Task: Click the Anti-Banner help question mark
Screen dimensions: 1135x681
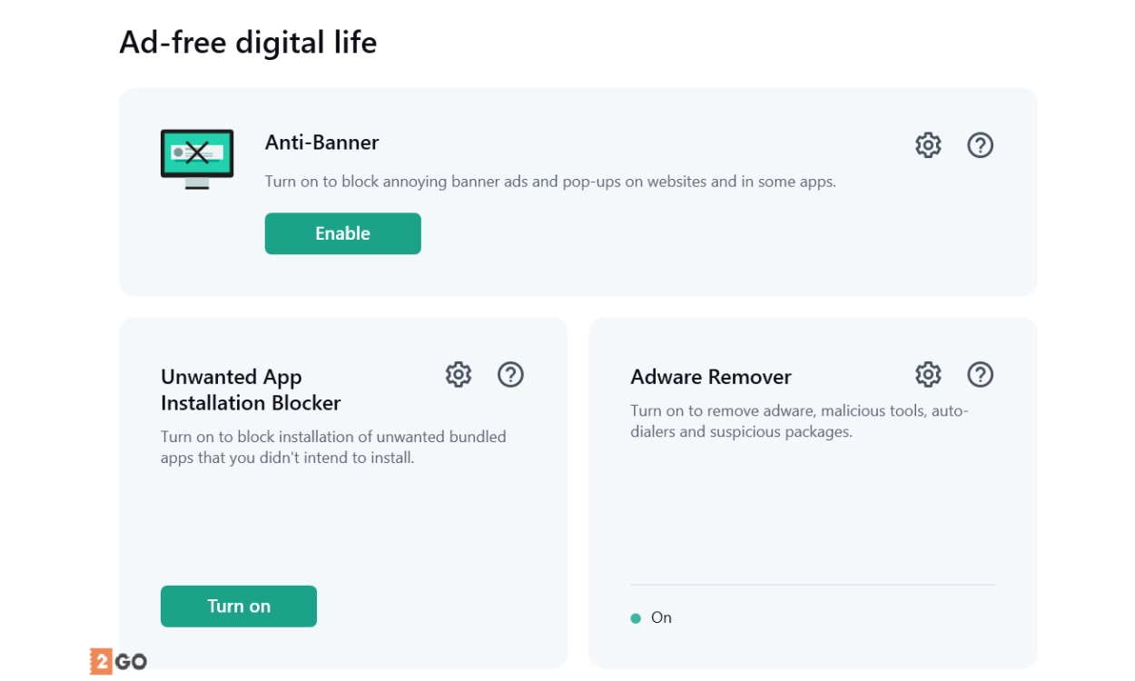Action: (980, 145)
